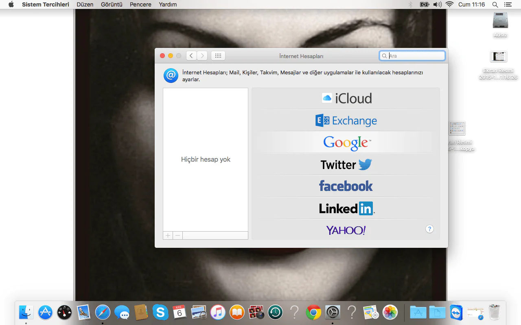Open the Görüntü menu
This screenshot has height=325, width=521.
[x=112, y=4]
